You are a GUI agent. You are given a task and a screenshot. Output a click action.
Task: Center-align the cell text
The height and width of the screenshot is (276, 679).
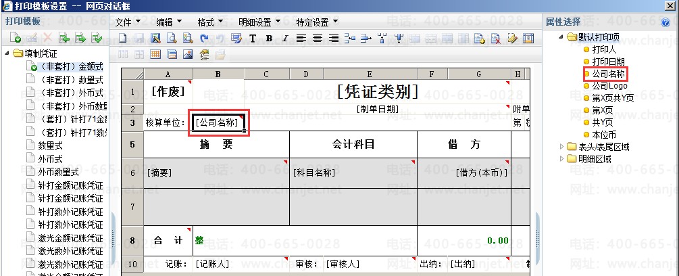coord(318,39)
